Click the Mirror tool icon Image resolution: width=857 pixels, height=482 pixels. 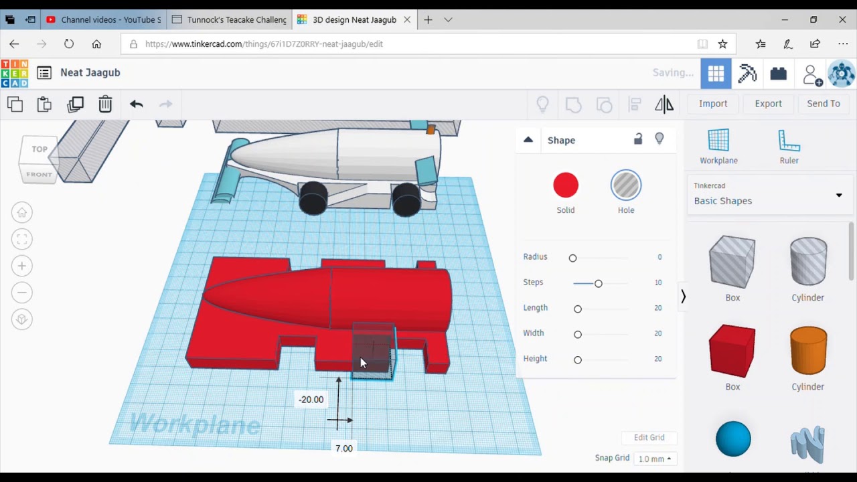pos(664,104)
